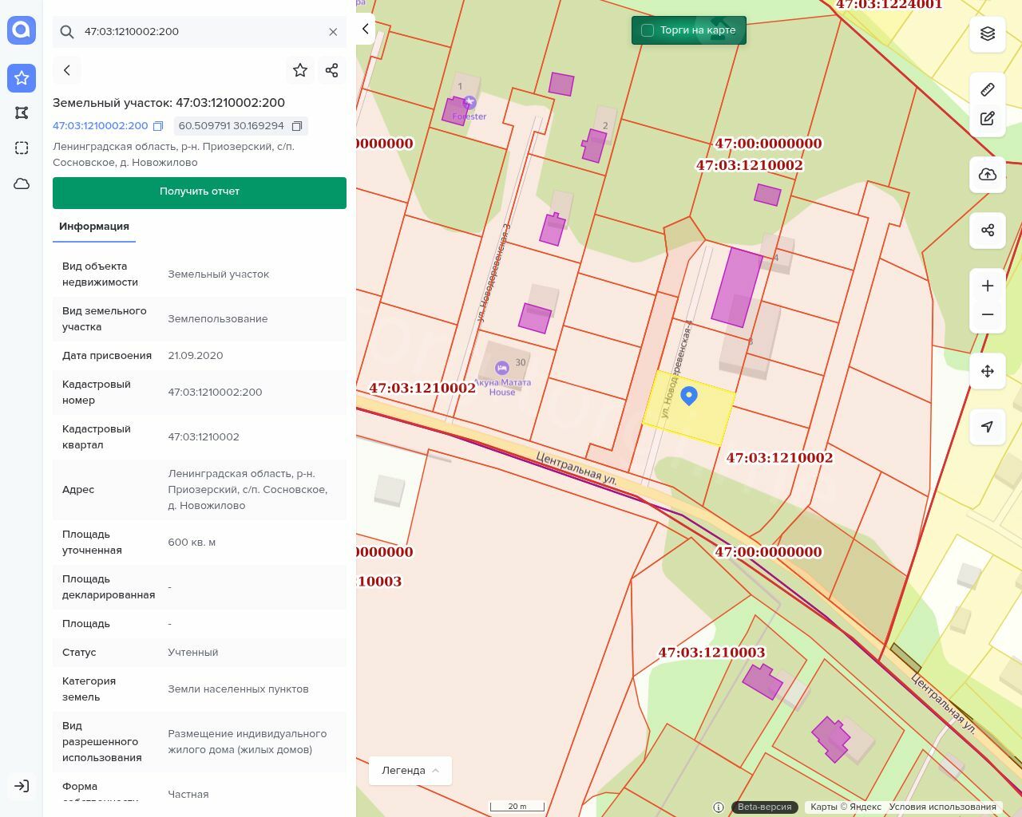Copy the cadastral number to clipboard

click(158, 126)
